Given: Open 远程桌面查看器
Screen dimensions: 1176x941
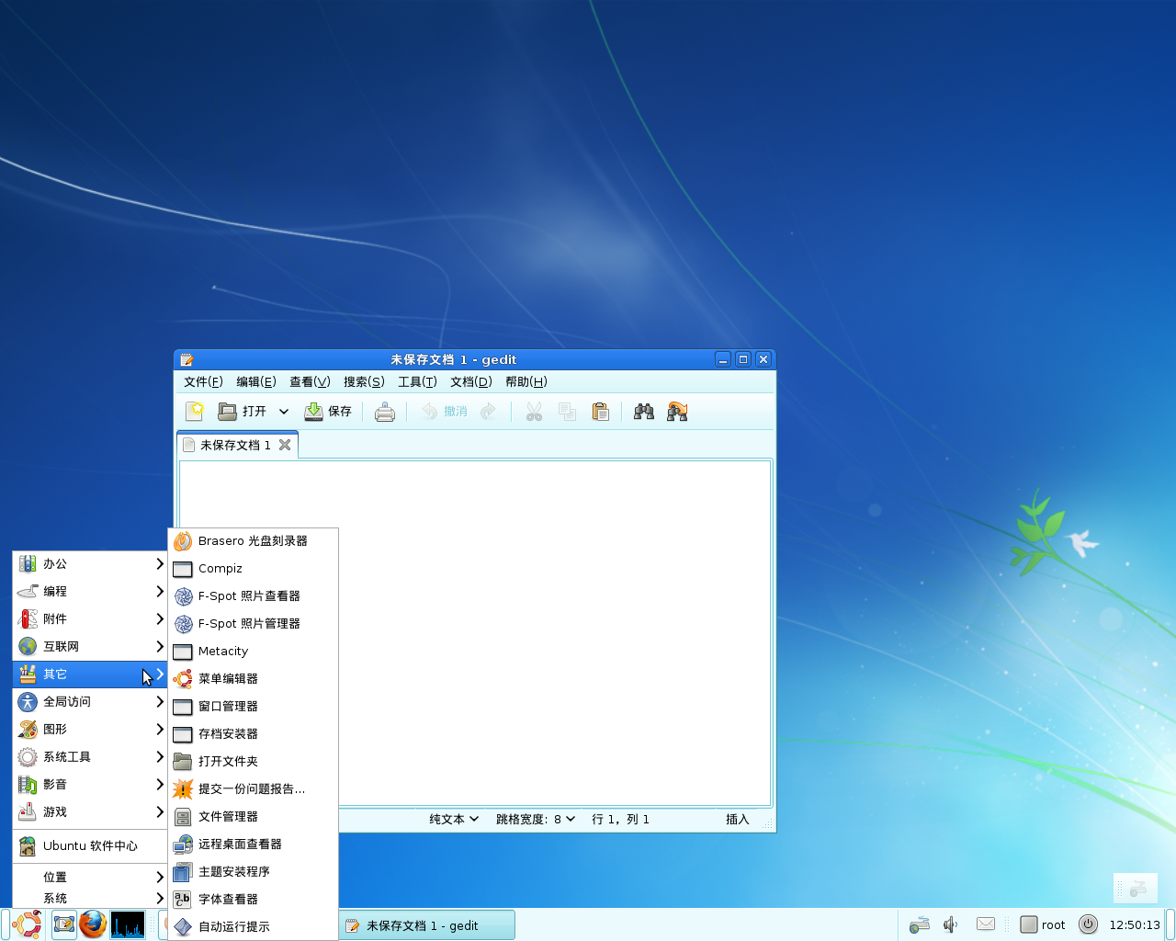Looking at the screenshot, I should (253, 845).
